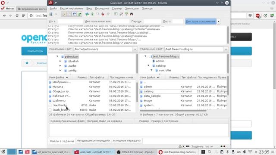Open the quick connect history dropdown arrow

[219, 22]
